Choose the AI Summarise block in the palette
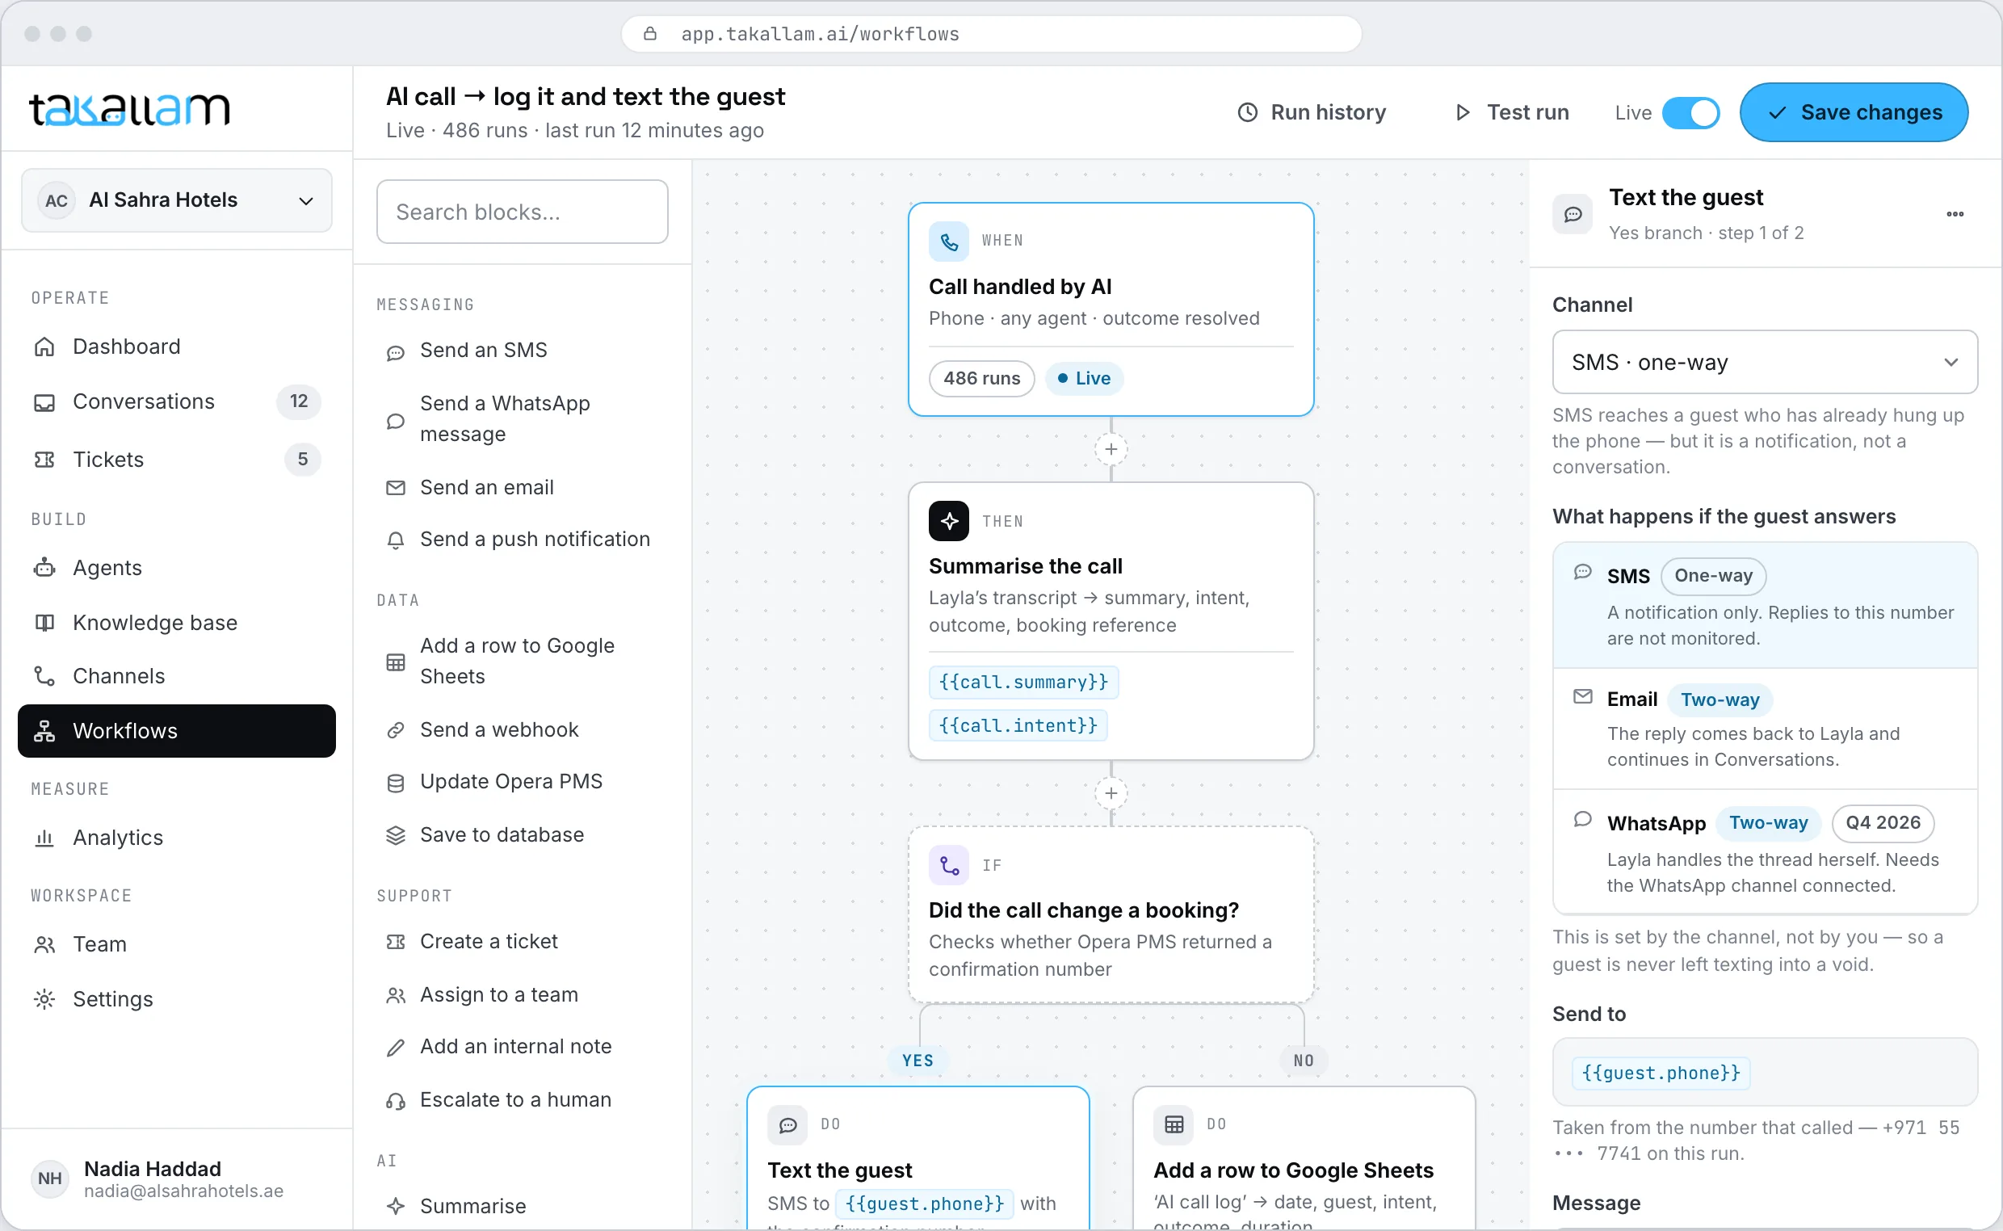The image size is (2003, 1231). point(522,1207)
